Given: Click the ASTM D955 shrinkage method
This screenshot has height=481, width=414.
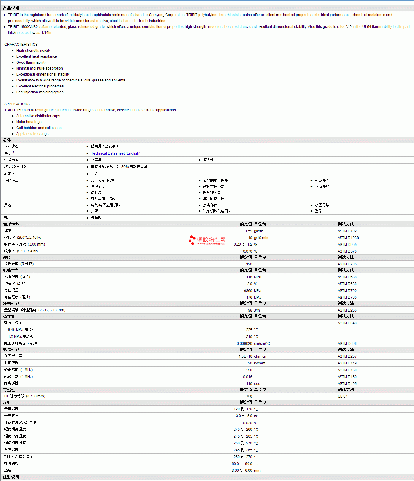Looking at the screenshot, I should [347, 245].
